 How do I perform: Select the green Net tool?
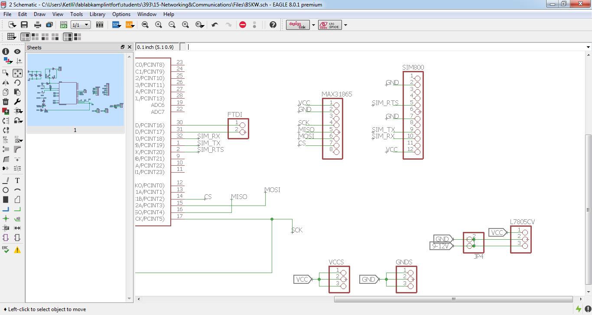(x=17, y=209)
